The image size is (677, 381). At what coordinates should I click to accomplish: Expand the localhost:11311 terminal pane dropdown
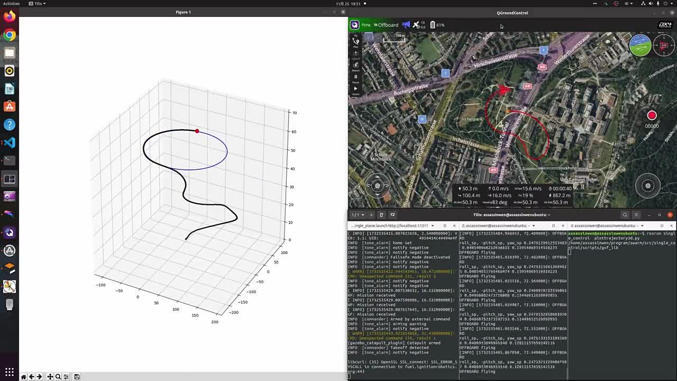(433, 226)
